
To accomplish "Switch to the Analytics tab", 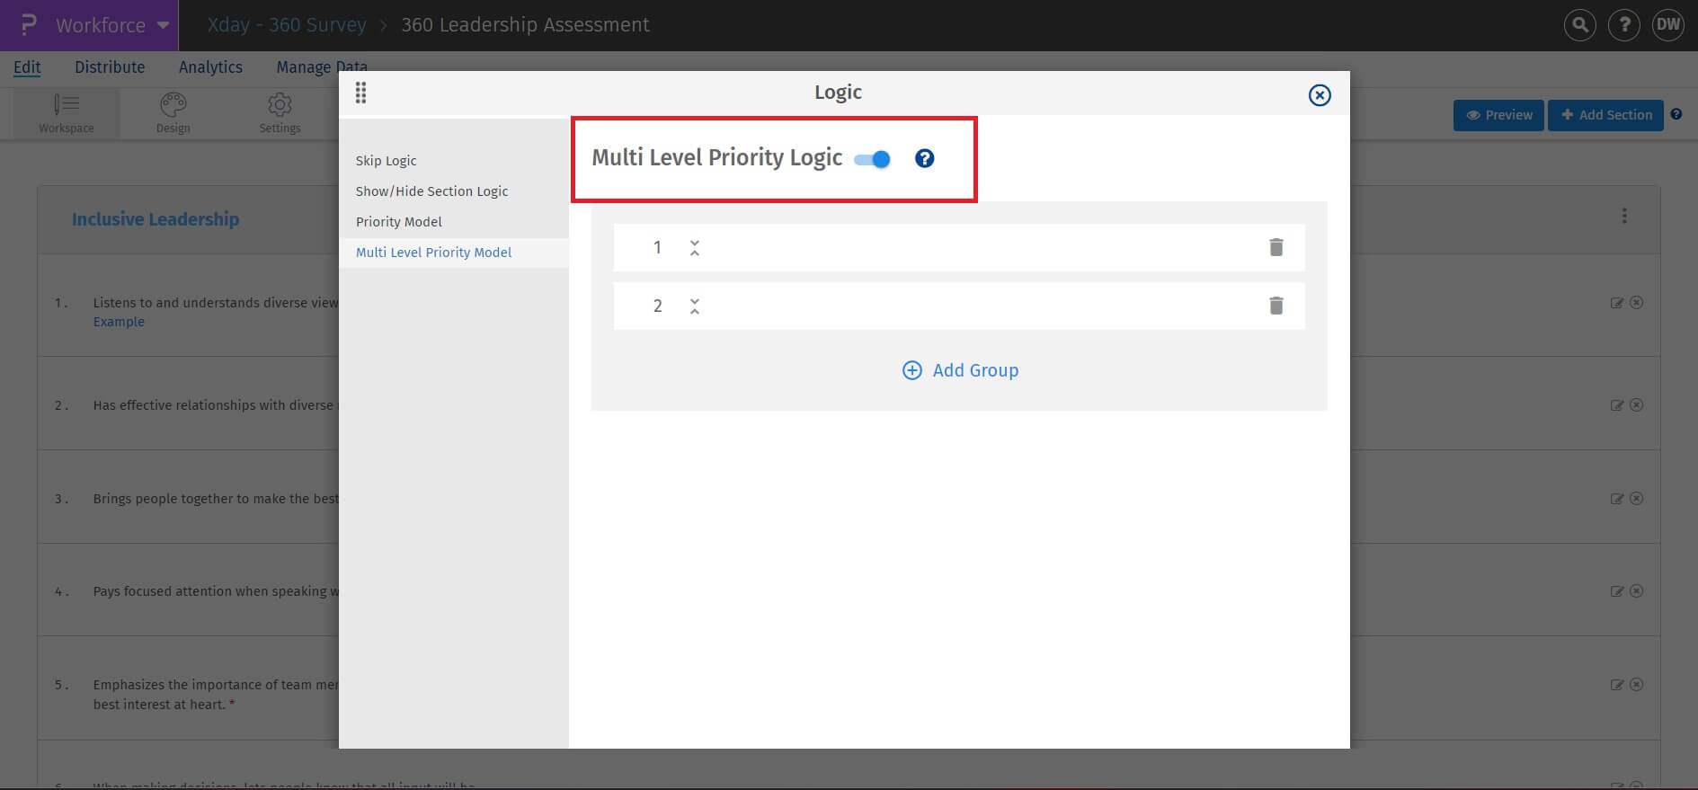I will [x=210, y=67].
